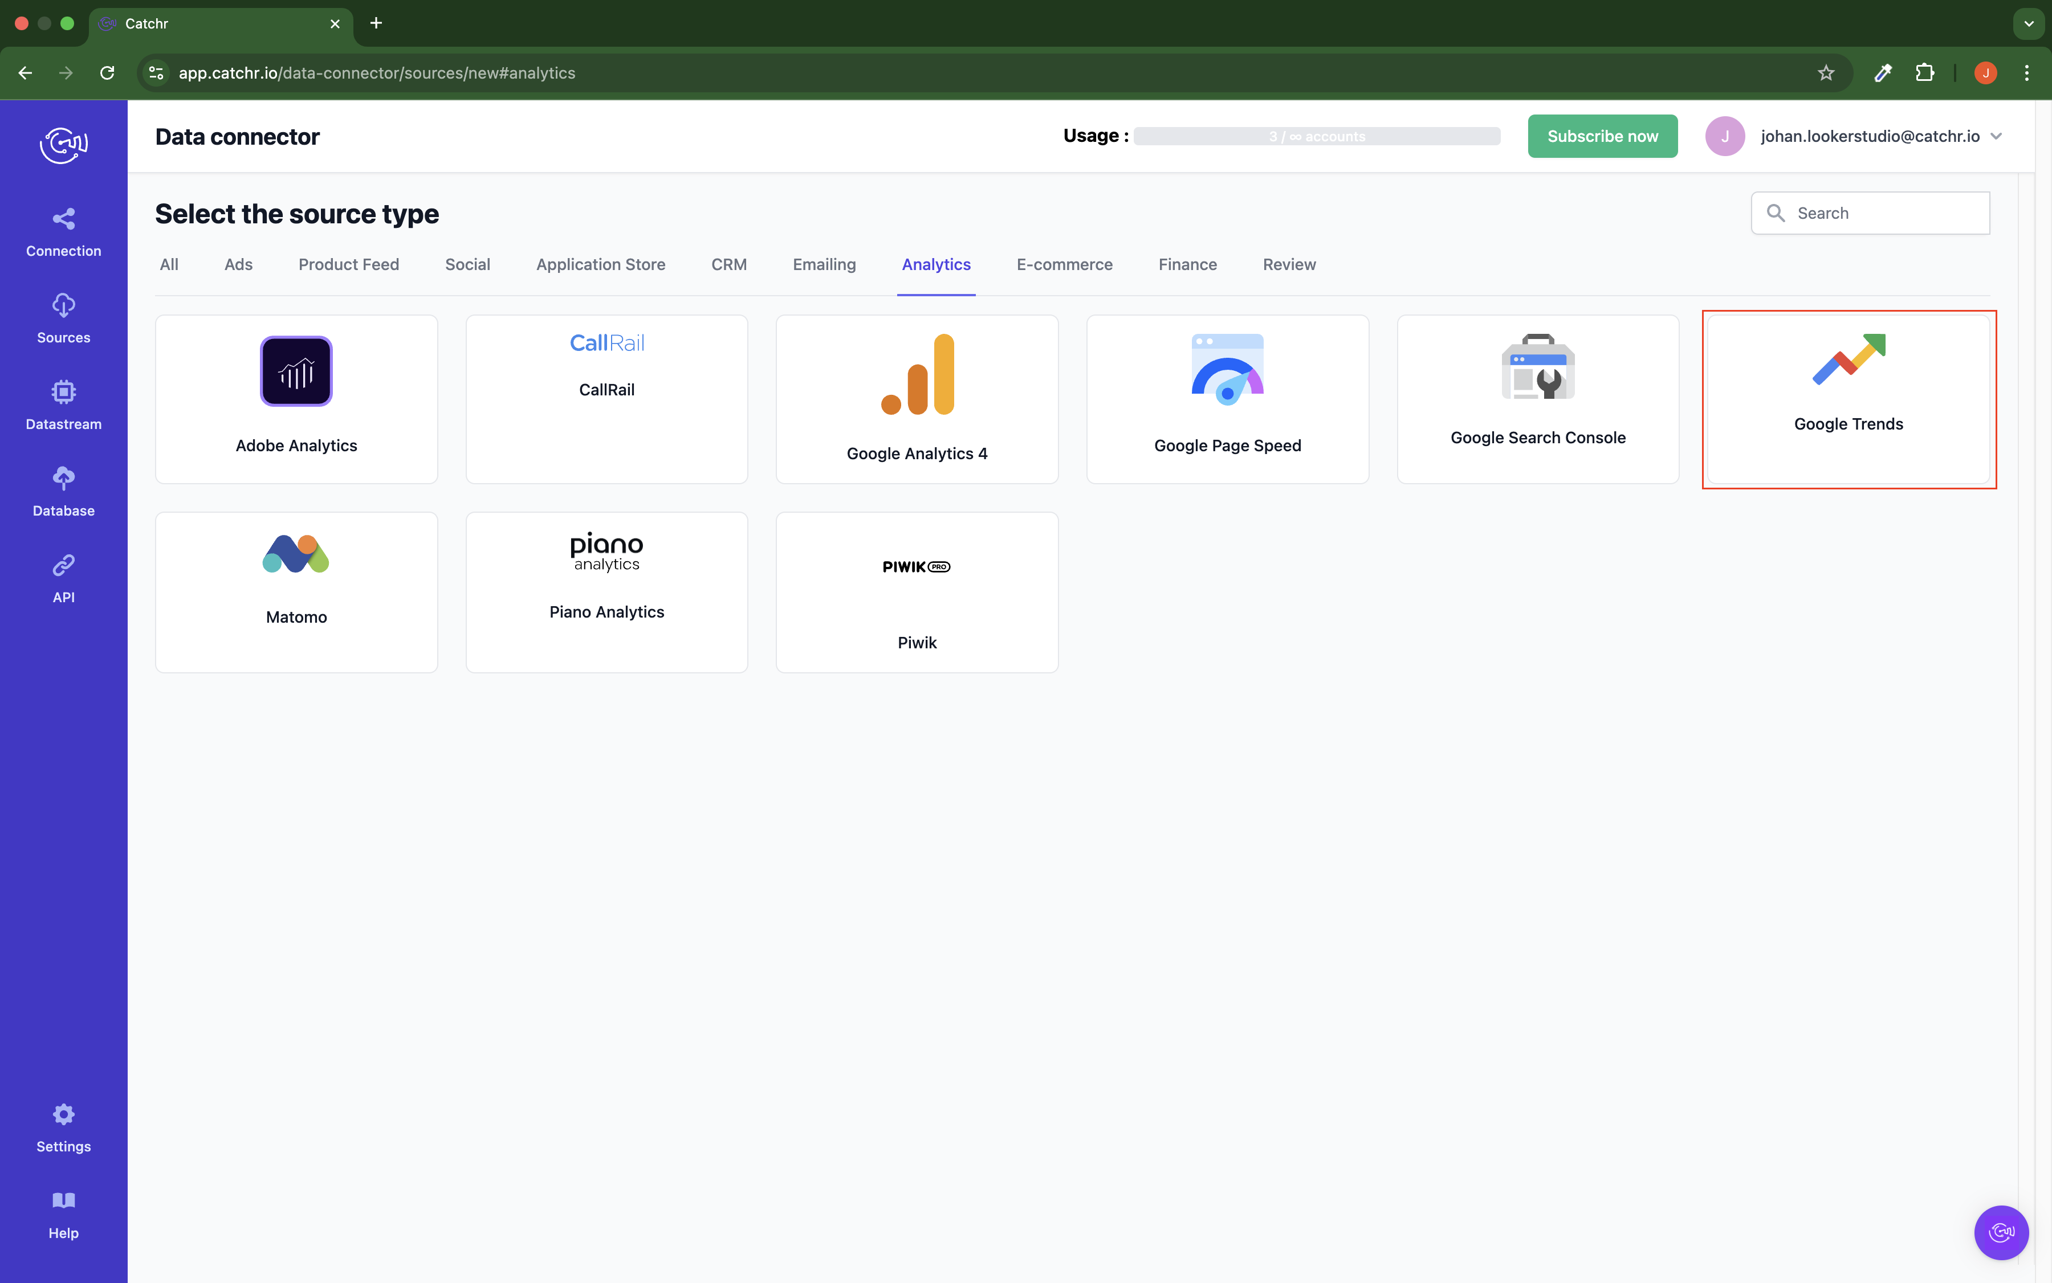Open the Database sidebar section

point(64,492)
